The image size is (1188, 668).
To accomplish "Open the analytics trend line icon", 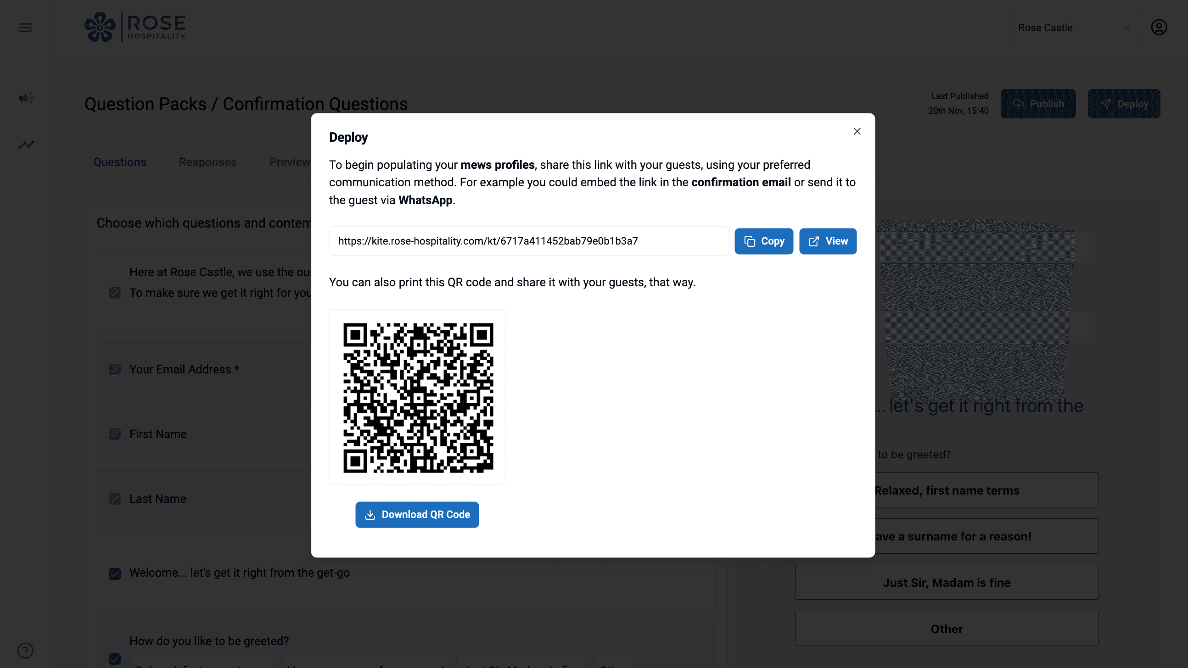I will tap(26, 145).
